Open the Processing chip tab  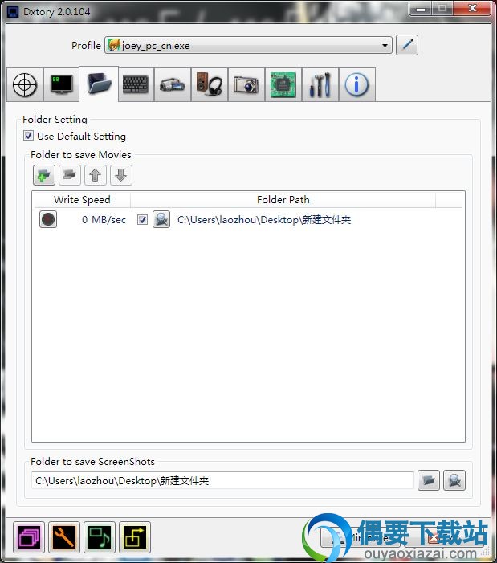(x=283, y=85)
